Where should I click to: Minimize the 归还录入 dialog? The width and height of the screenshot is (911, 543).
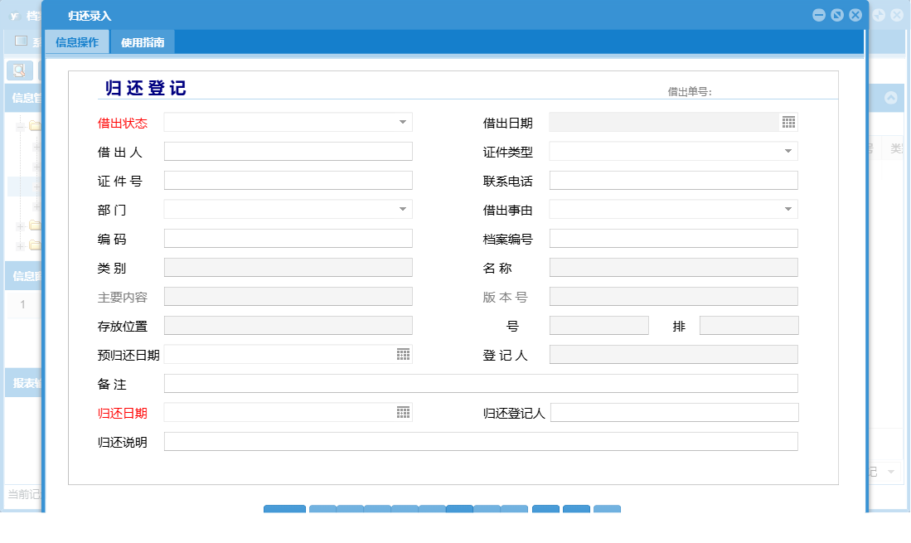pyautogui.click(x=818, y=14)
